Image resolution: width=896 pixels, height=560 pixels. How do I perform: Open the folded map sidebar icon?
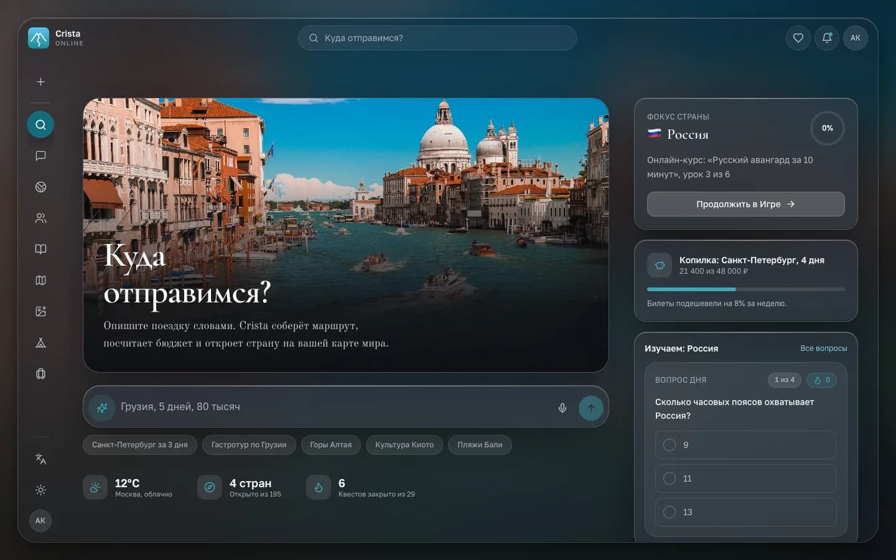pyautogui.click(x=40, y=280)
